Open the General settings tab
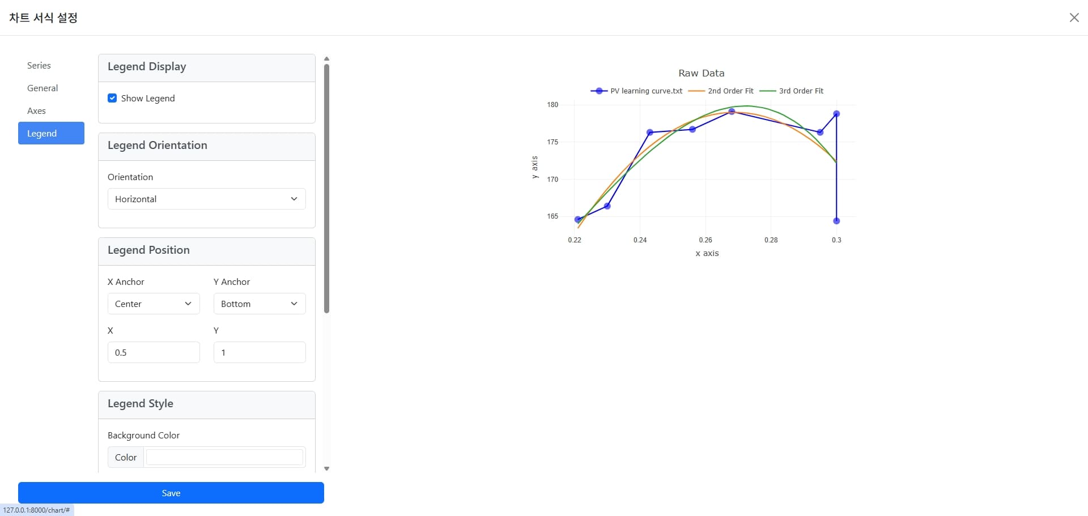The height and width of the screenshot is (516, 1088). (42, 88)
